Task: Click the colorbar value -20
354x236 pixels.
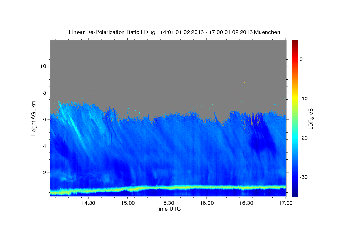Action: (304, 138)
